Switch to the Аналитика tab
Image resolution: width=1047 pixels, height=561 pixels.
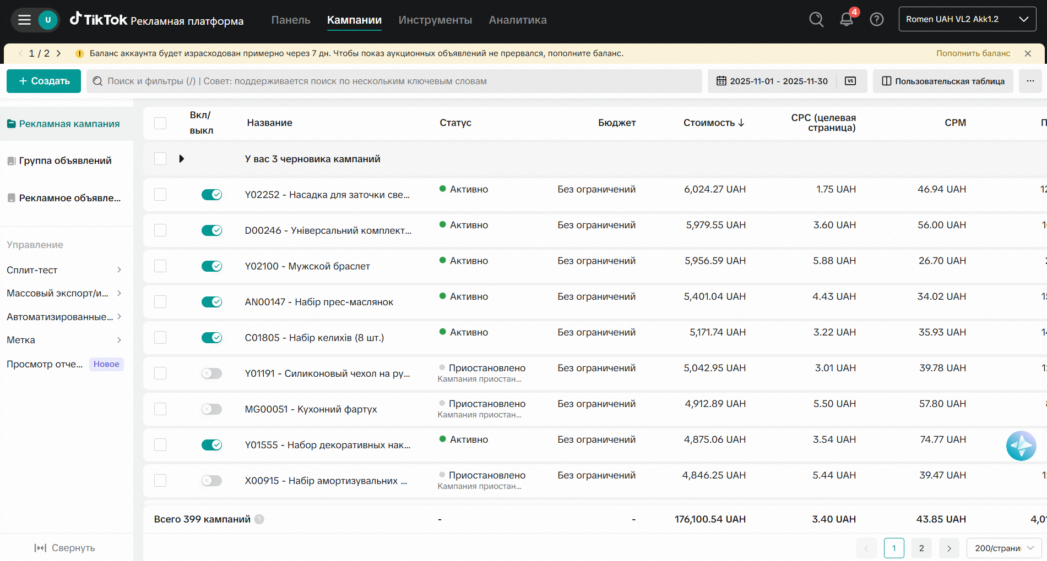pos(517,20)
